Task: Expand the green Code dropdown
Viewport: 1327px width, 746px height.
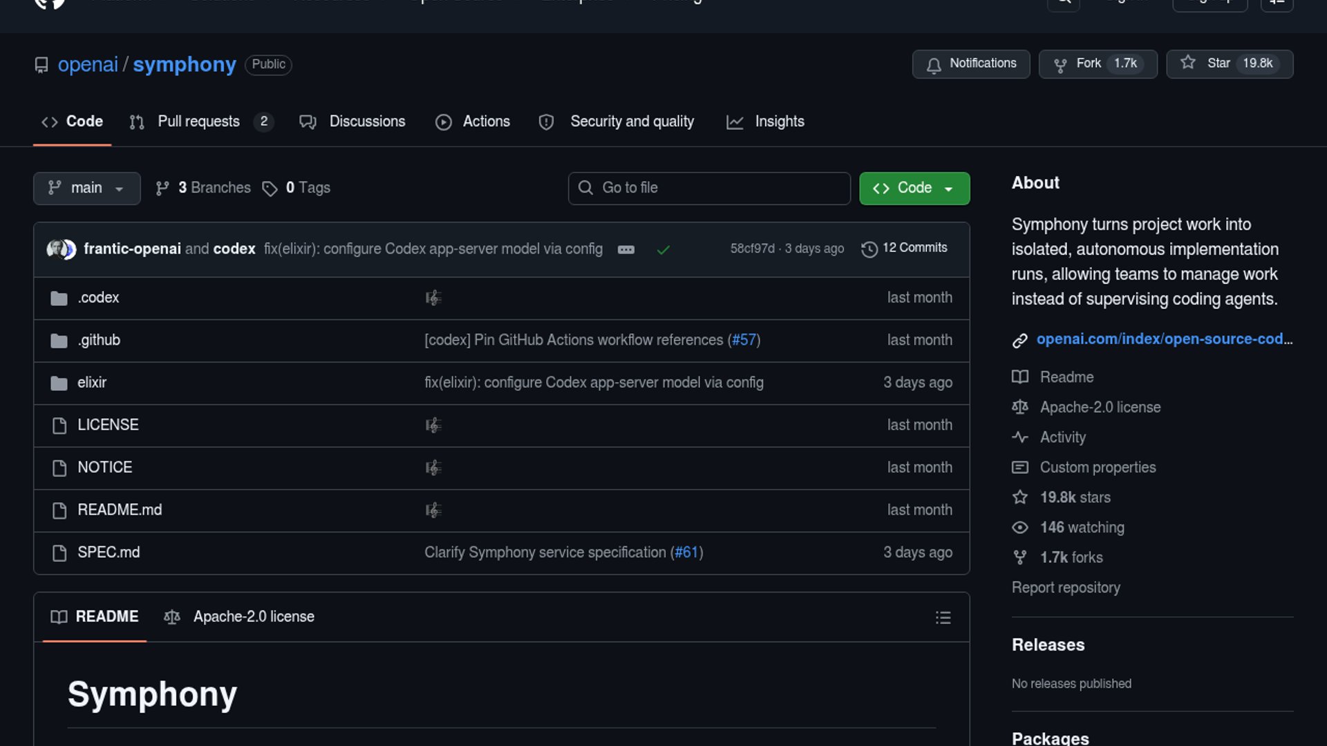Action: pyautogui.click(x=914, y=188)
